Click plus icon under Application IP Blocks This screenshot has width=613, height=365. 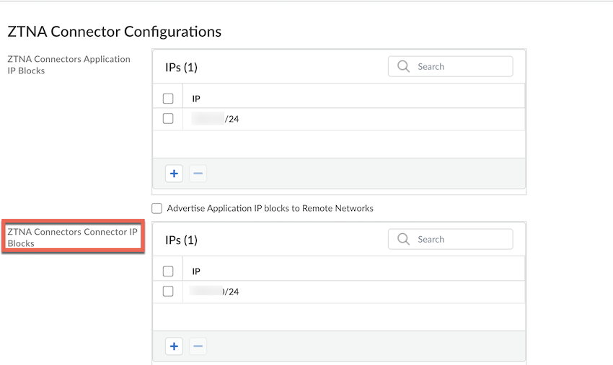coord(174,174)
